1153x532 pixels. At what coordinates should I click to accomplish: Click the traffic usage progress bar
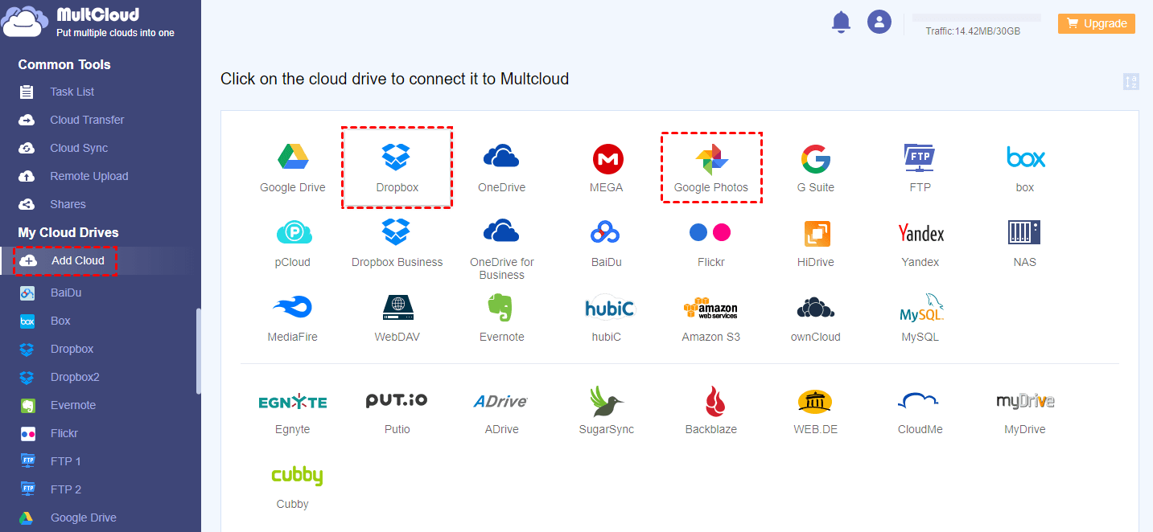[x=977, y=18]
